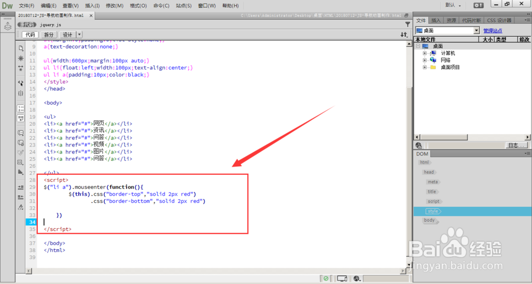Click device preview icon in status bar
This screenshot has width=532, height=284.
(342, 279)
